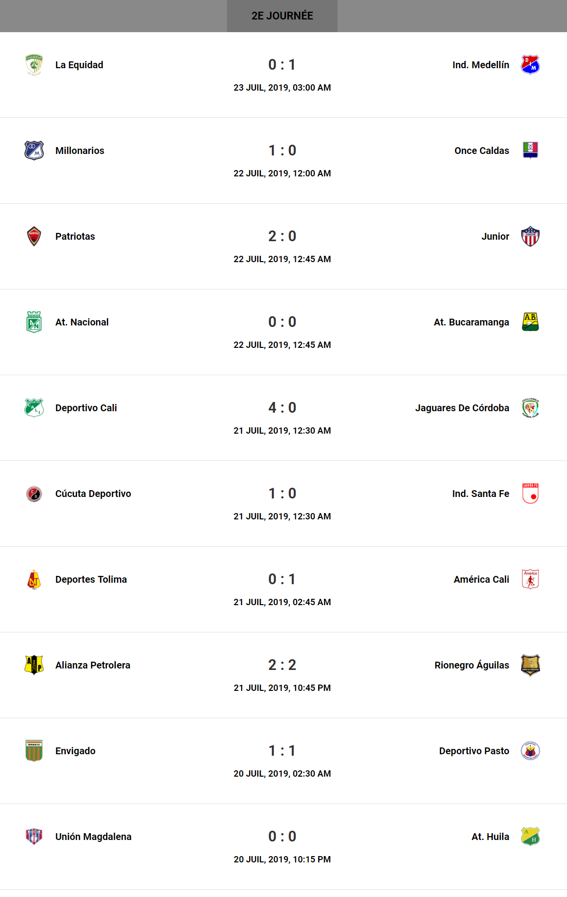Open the Deportes Tolima 0:1 match score
The height and width of the screenshot is (897, 567).
[282, 579]
